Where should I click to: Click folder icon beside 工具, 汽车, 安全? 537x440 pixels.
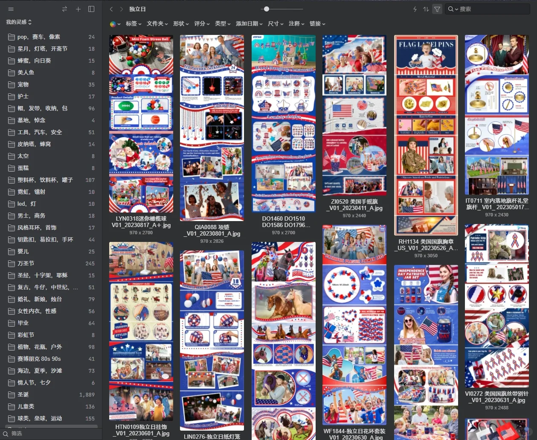[12, 132]
